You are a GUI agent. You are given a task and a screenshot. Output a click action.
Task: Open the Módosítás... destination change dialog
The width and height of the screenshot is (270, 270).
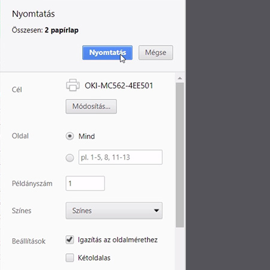point(91,106)
